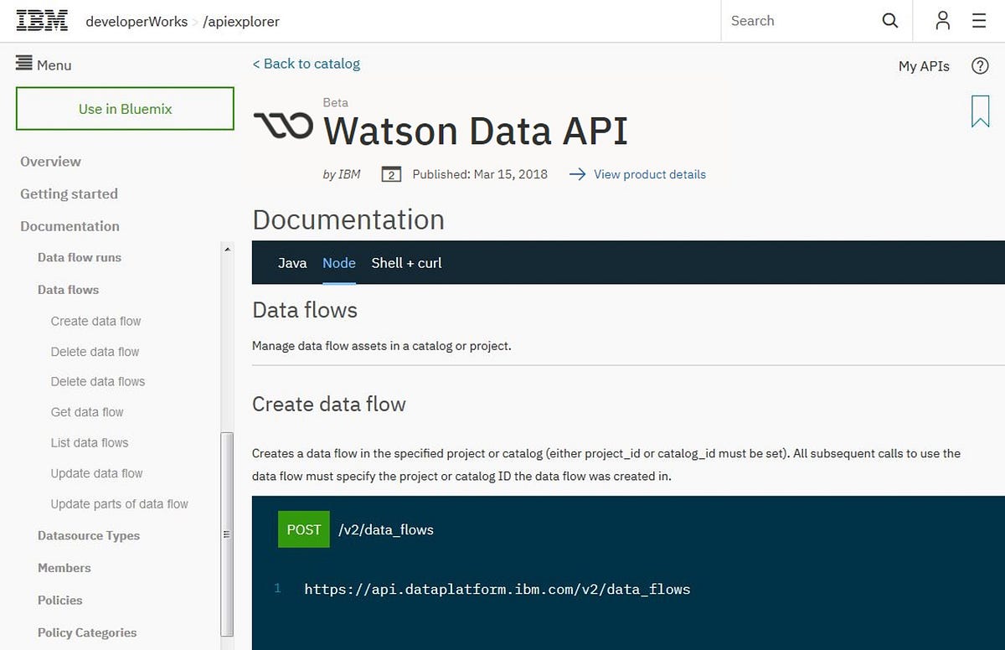1005x650 pixels.
Task: Switch to the Shell + curl tab
Action: [x=406, y=263]
